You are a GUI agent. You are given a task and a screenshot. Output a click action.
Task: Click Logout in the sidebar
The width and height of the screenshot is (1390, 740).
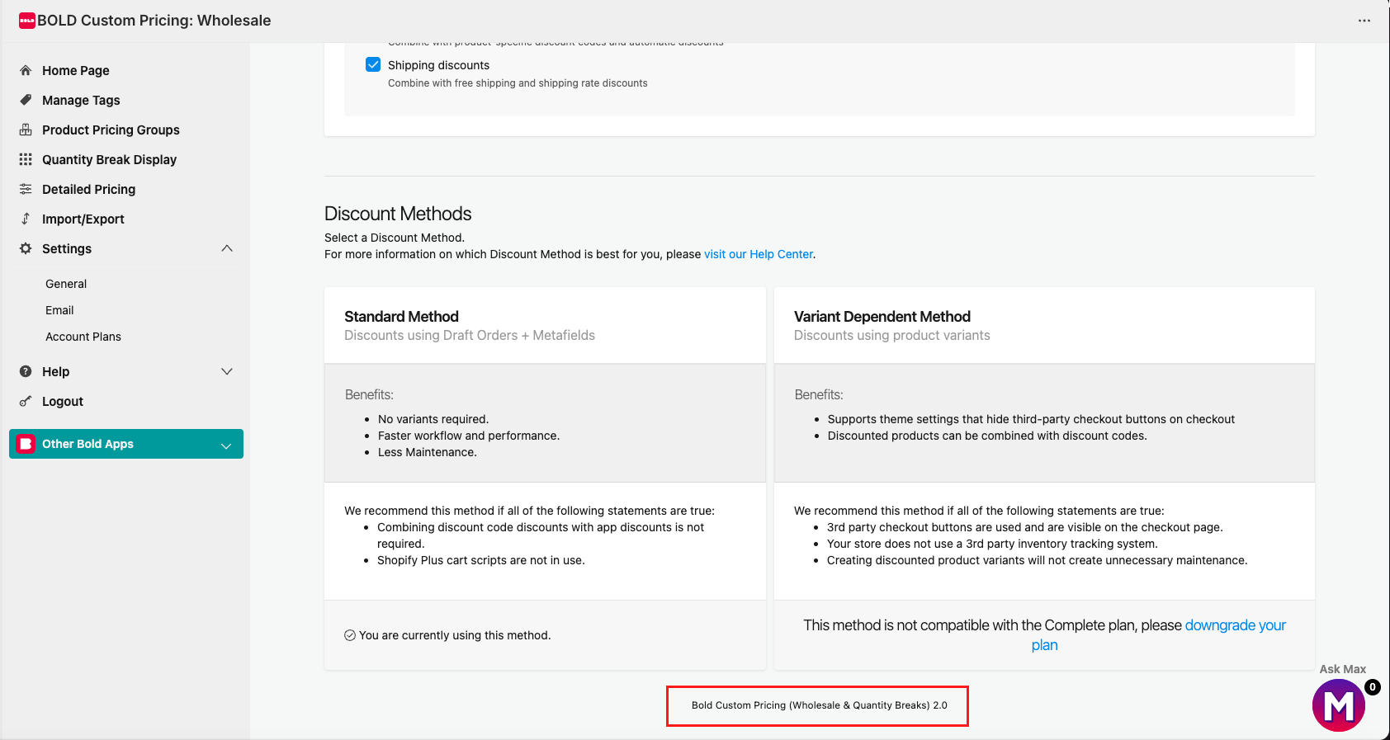click(63, 401)
